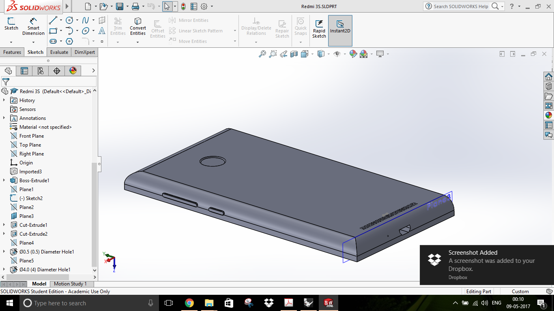Click the Search SOLIDWORKS Help field
554x311 pixels.
[x=461, y=6]
